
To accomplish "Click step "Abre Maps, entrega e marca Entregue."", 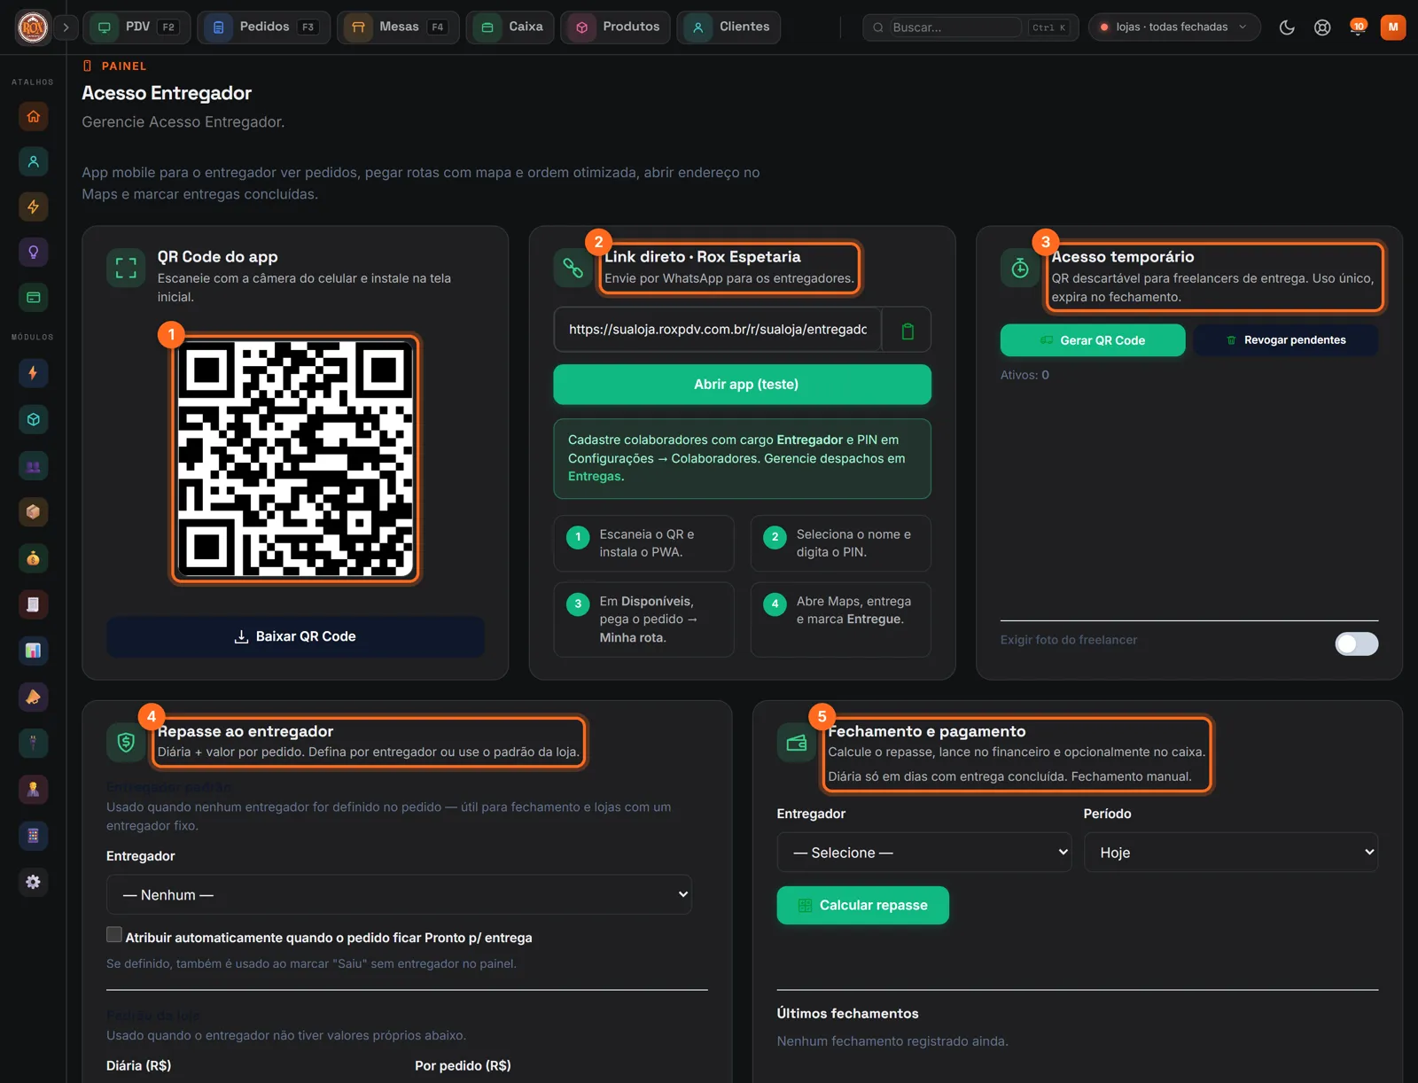I will tap(841, 619).
